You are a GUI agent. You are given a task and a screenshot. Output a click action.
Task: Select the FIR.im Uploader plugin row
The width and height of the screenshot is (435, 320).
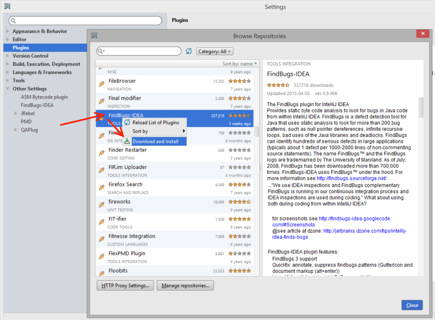(175, 170)
